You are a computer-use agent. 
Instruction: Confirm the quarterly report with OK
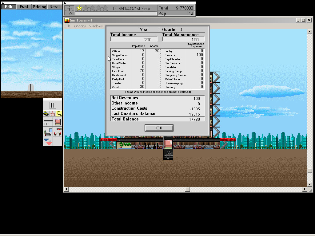(x=159, y=128)
